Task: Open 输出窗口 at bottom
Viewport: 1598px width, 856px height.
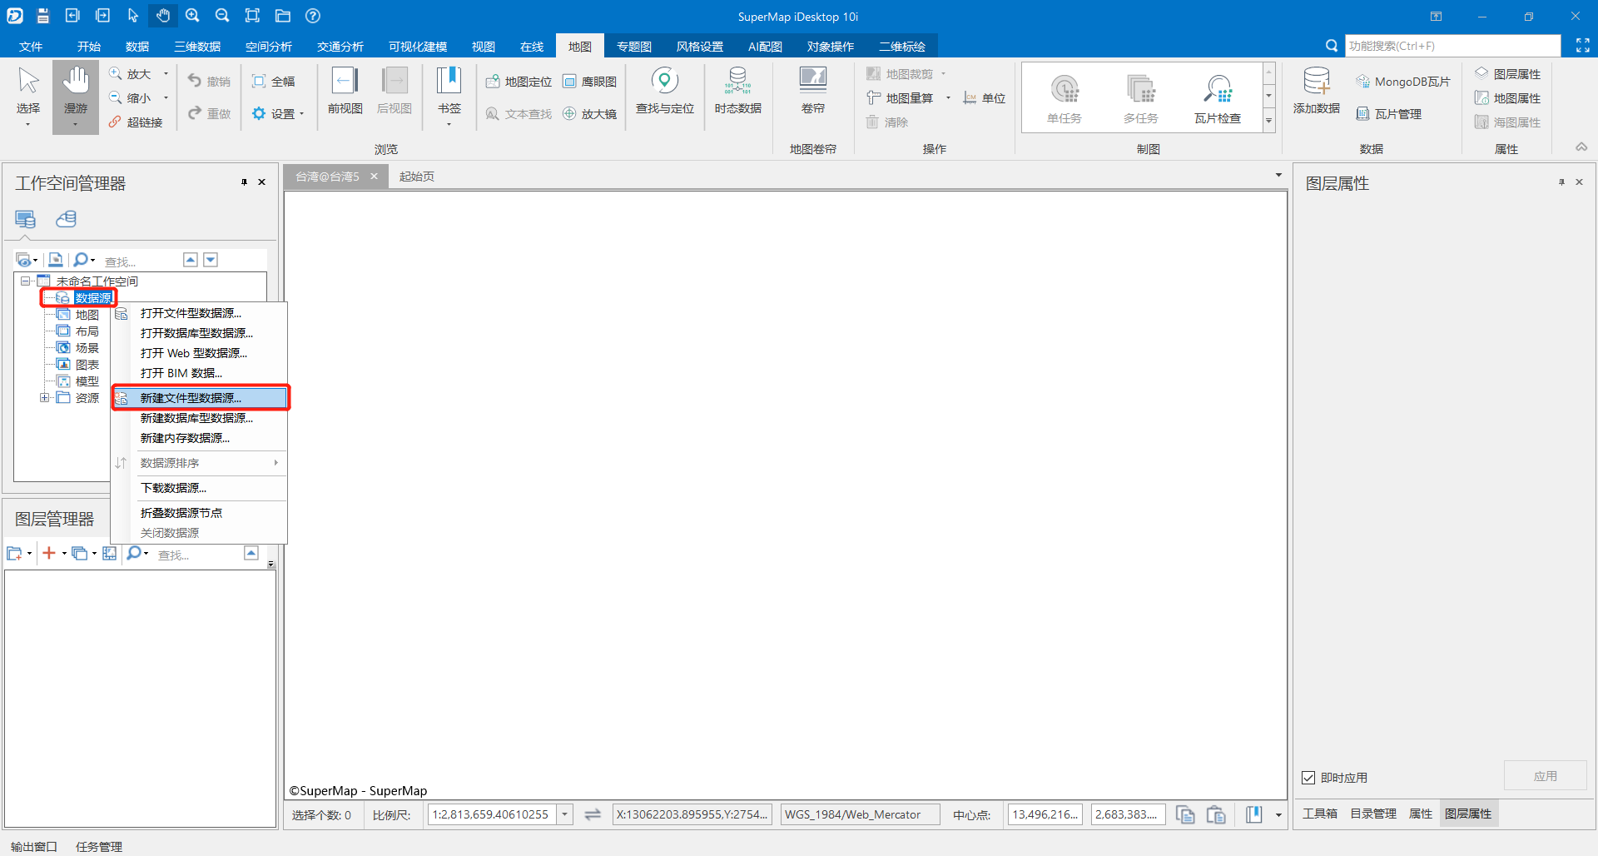Action: (34, 847)
